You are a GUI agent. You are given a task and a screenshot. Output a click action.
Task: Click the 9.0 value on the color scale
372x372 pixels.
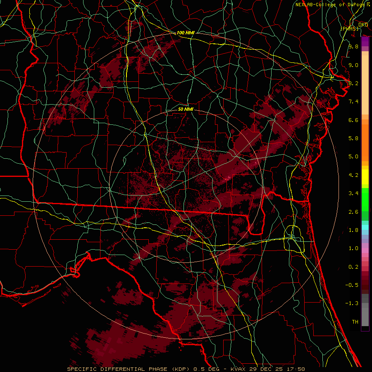pos(353,65)
